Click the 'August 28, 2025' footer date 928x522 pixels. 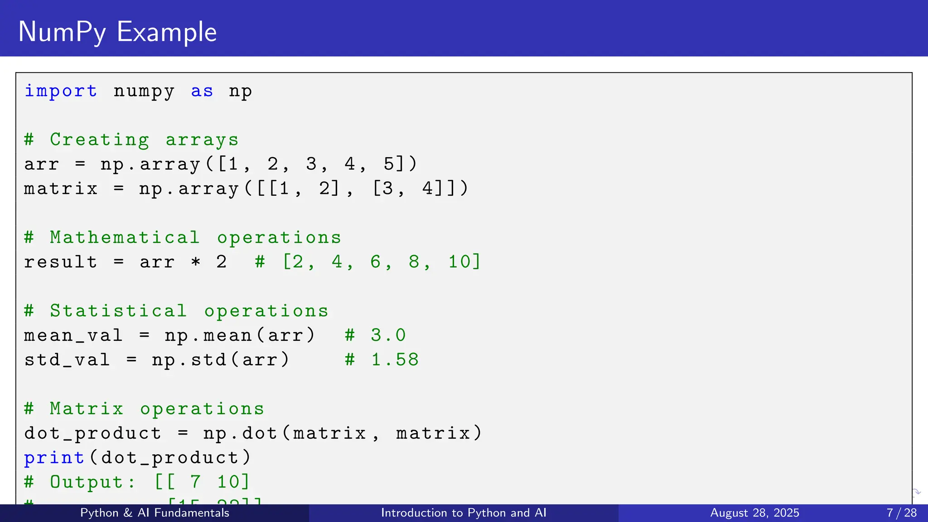[754, 513]
